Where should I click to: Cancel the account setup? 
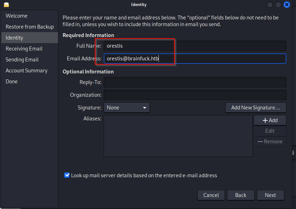coord(211,195)
